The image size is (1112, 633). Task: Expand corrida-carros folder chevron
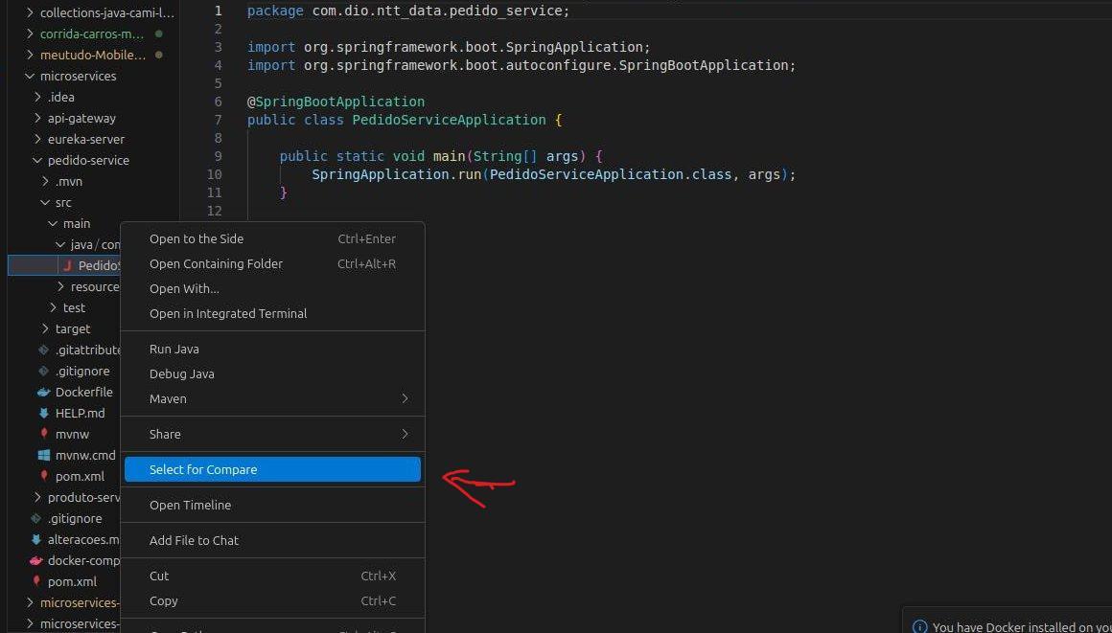tap(30, 34)
